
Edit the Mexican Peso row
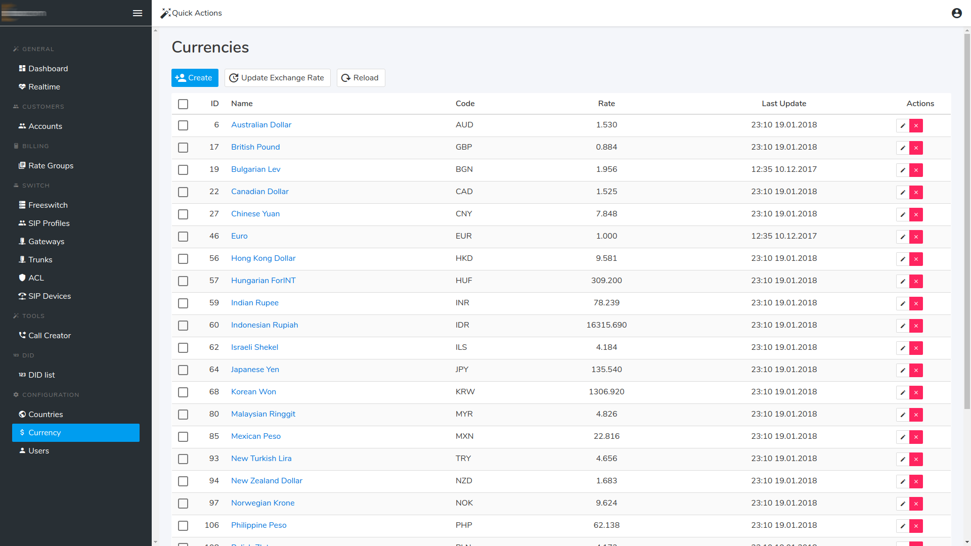point(903,437)
